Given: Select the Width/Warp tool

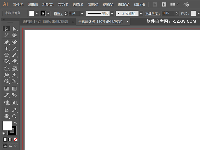Looking at the screenshot, I should click(x=6, y=75).
